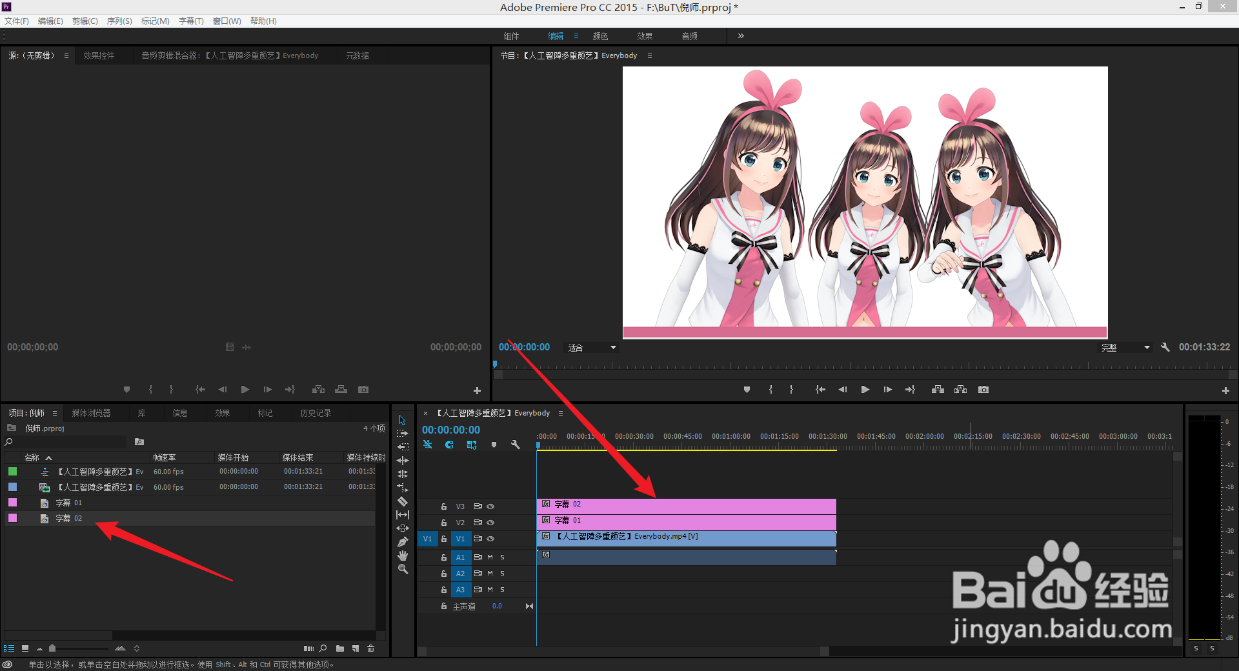Switch to the 颜色 workspace
This screenshot has width=1239, height=671.
(x=600, y=36)
